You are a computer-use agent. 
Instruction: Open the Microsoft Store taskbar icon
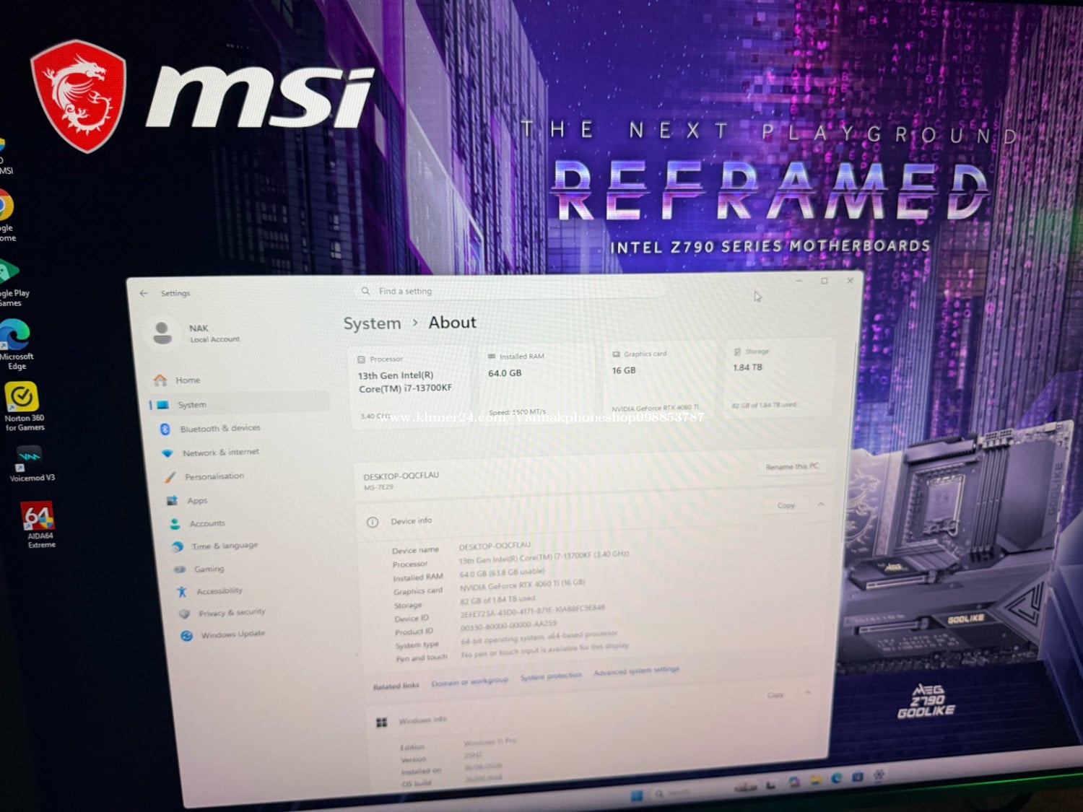click(857, 777)
